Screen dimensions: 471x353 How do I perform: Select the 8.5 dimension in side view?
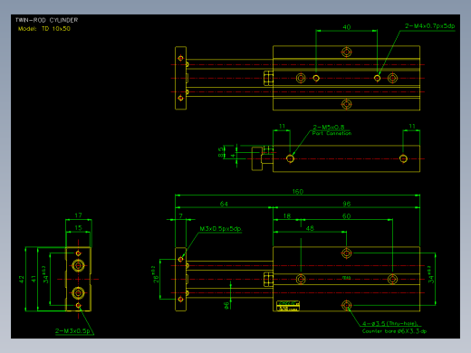pyautogui.click(x=221, y=152)
